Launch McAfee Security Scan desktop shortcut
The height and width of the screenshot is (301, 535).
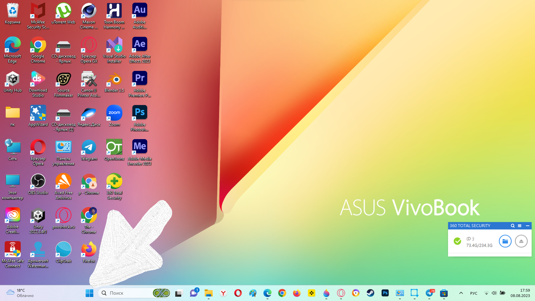click(38, 16)
